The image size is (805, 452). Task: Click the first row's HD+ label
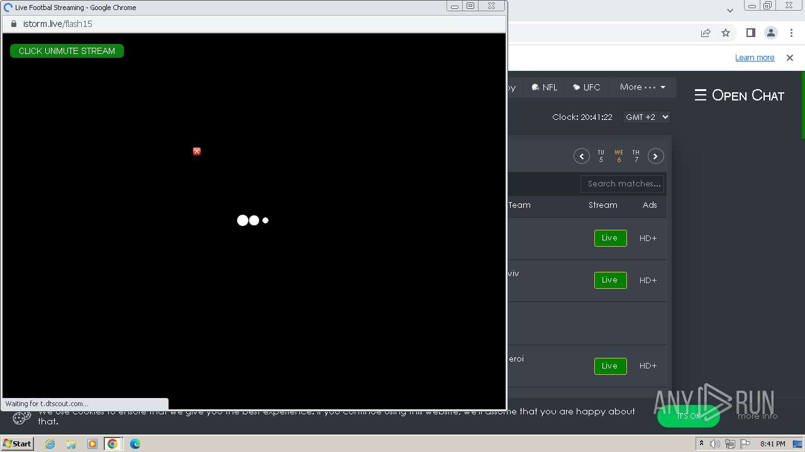click(648, 239)
